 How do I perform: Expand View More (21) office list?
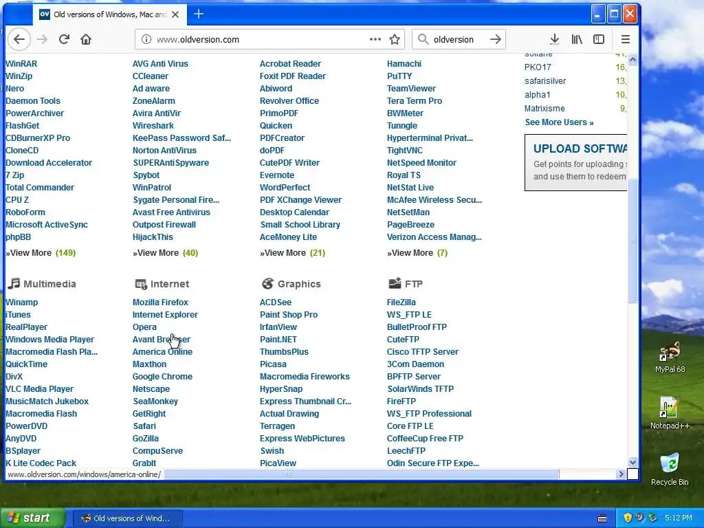click(292, 253)
